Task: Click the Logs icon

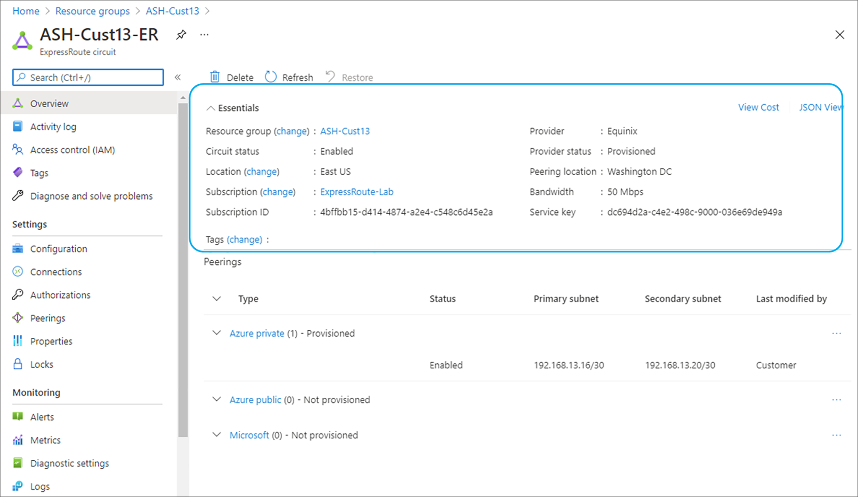Action: click(18, 486)
